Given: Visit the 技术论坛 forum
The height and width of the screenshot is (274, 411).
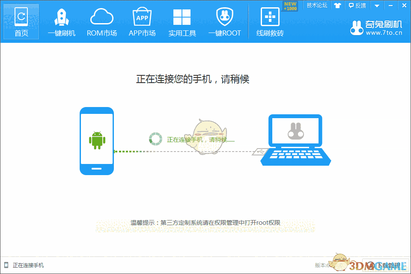Looking at the screenshot, I should tap(317, 6).
